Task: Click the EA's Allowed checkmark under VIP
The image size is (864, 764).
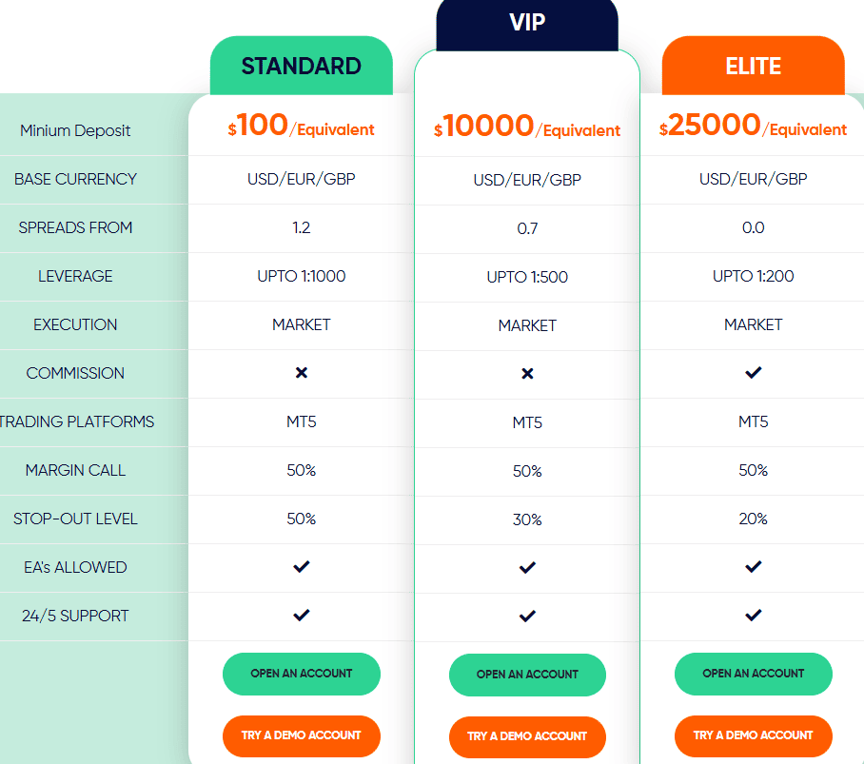Action: [527, 567]
